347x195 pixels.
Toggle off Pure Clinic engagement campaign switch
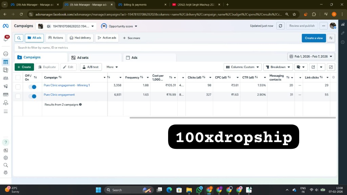pos(33,96)
